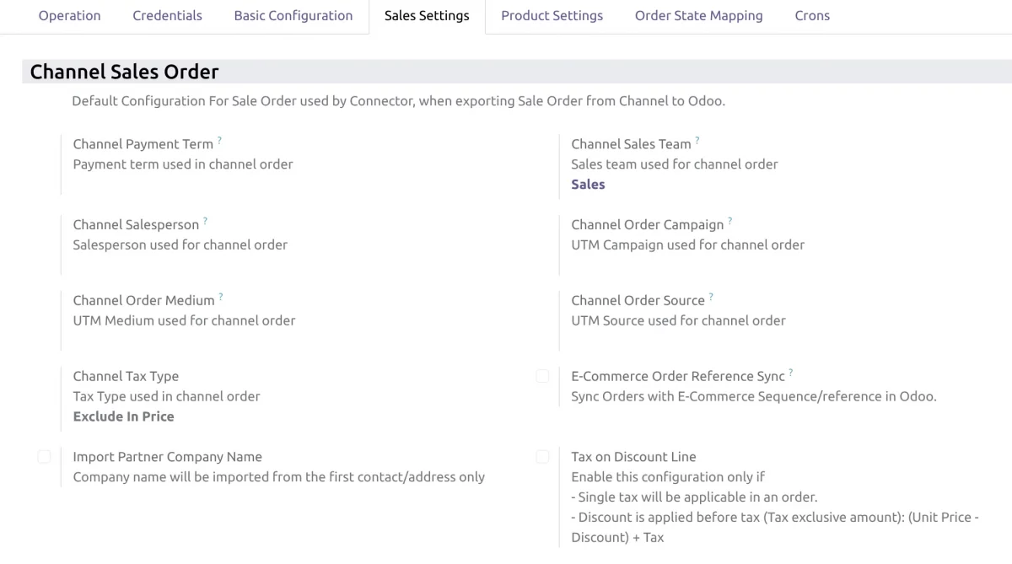Open the Order State Mapping tab
1012x564 pixels.
pos(698,15)
